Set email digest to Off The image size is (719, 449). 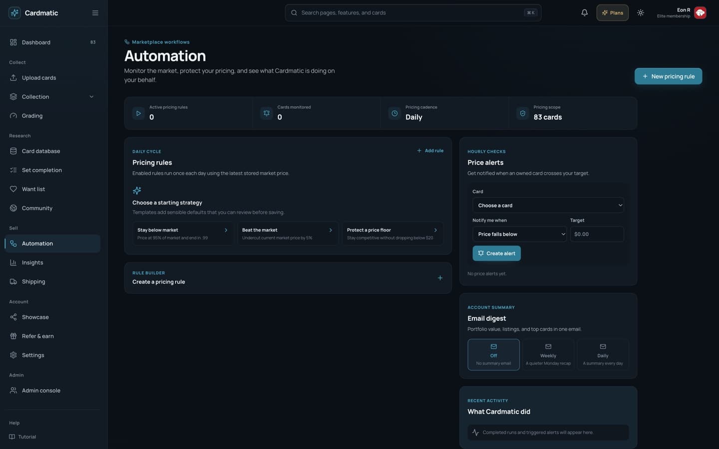[493, 355]
